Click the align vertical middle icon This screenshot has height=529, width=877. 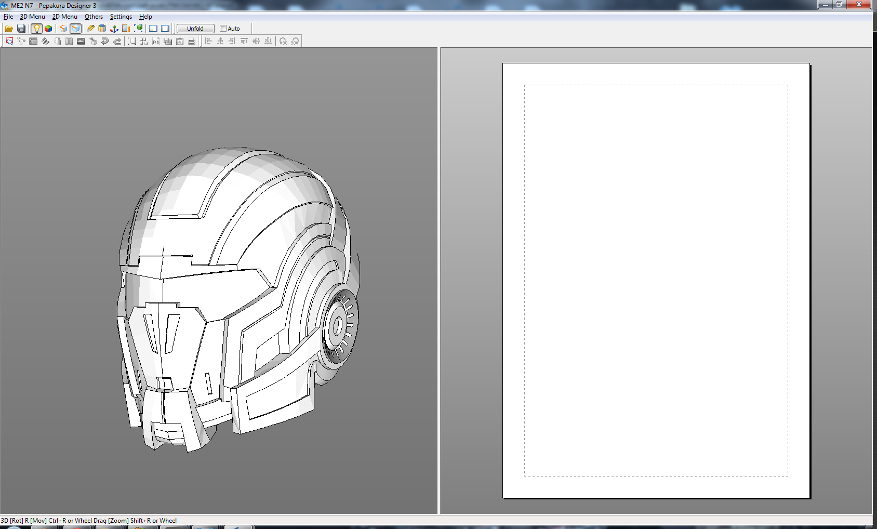tap(256, 41)
